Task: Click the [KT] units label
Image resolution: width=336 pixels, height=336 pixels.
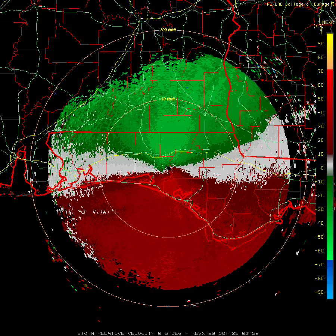Action: pyautogui.click(x=318, y=26)
